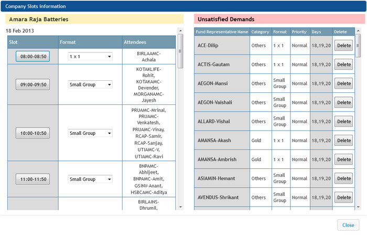Open the format dropdown for 10:00-10:50 slot
Viewport: 367px width, 236px height.
pyautogui.click(x=90, y=133)
